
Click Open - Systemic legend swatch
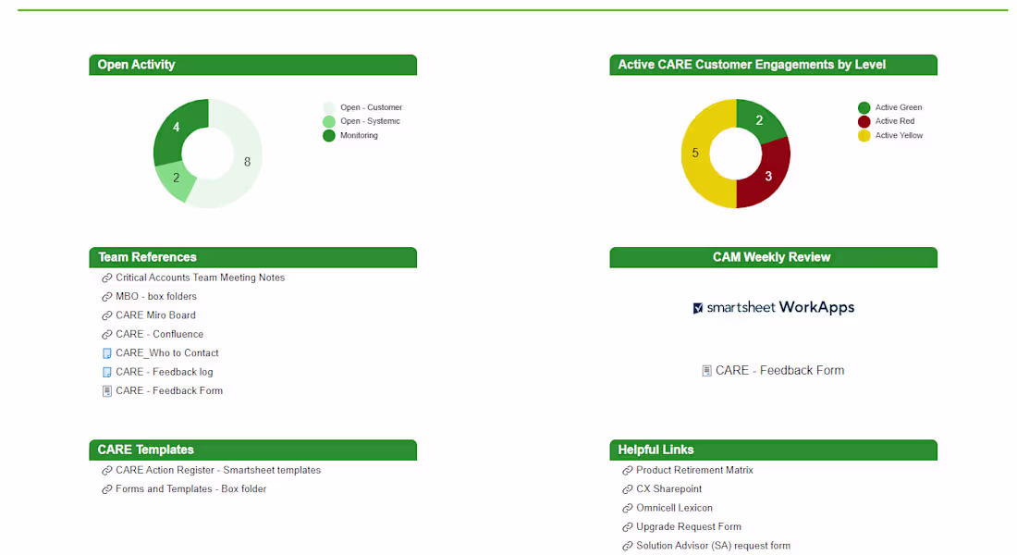(x=329, y=121)
